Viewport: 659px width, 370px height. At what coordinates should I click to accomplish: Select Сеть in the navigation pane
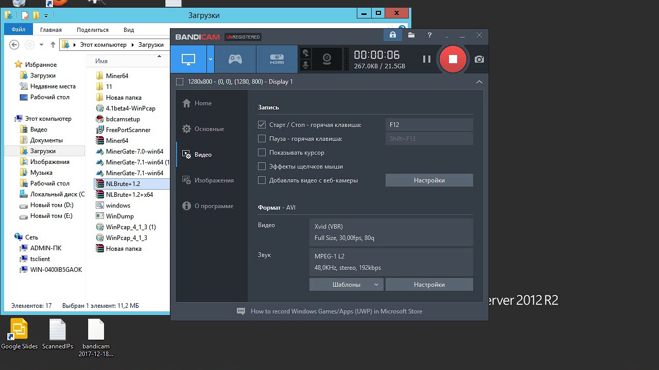coord(31,237)
